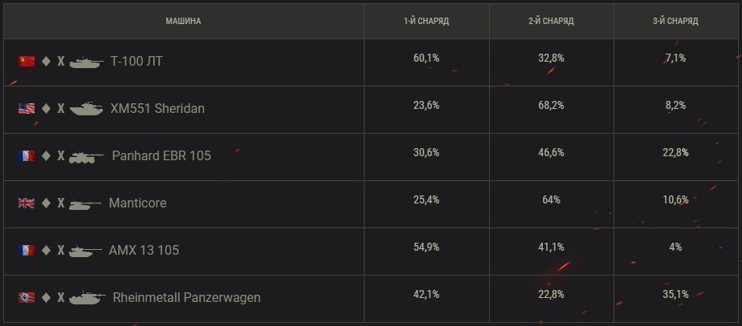Image resolution: width=742 pixels, height=326 pixels.
Task: Open the Panhard EBR 105 vehicle name
Action: coord(161,155)
